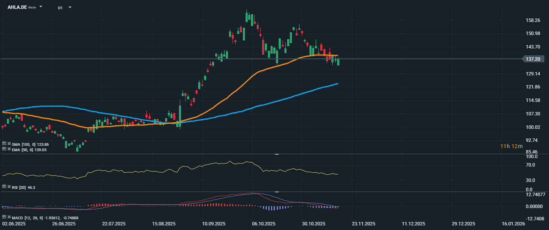This screenshot has height=230, width=549.
Task: Open the D1 timeframe dropdown
Action: 70,7
